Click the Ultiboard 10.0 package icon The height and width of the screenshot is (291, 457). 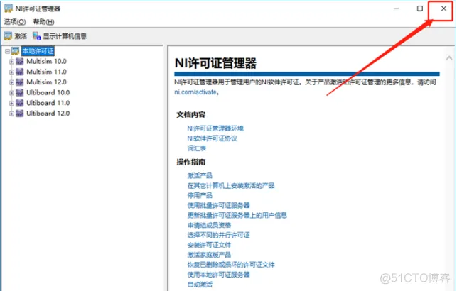point(19,93)
